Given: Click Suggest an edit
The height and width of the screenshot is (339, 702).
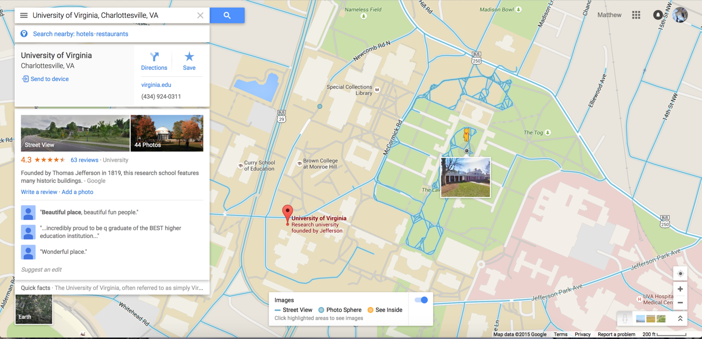Looking at the screenshot, I should [41, 270].
